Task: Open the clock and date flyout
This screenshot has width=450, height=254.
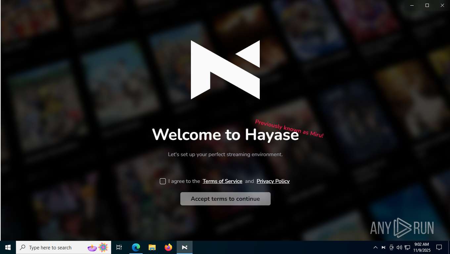Action: [x=422, y=247]
